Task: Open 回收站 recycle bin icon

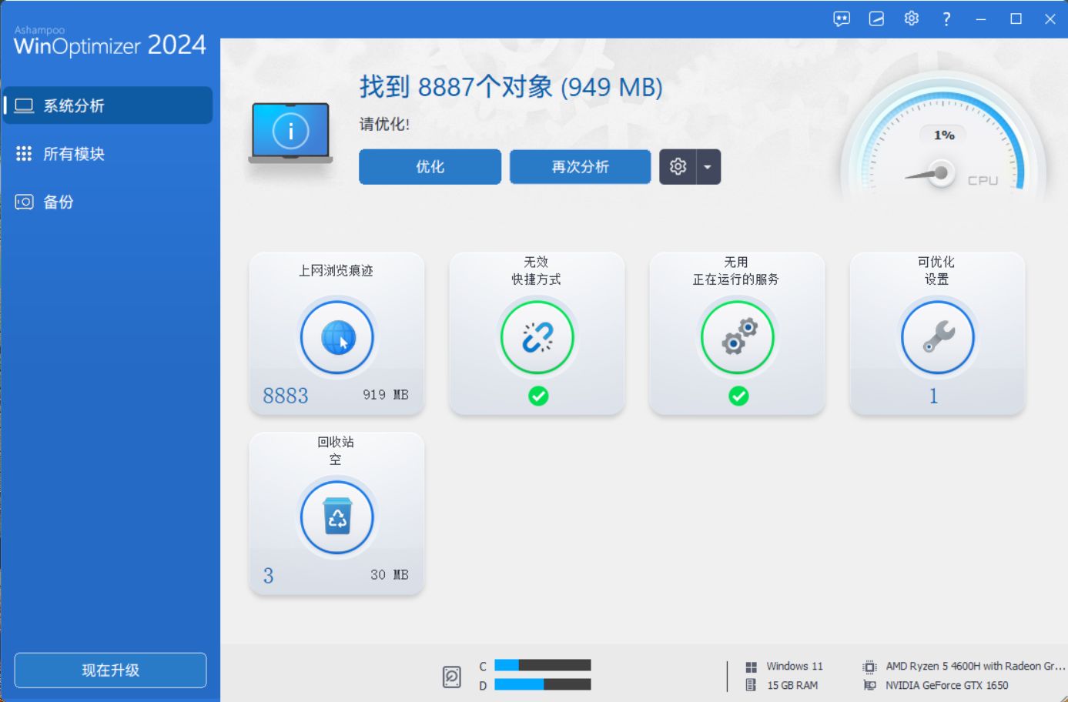Action: [x=337, y=517]
